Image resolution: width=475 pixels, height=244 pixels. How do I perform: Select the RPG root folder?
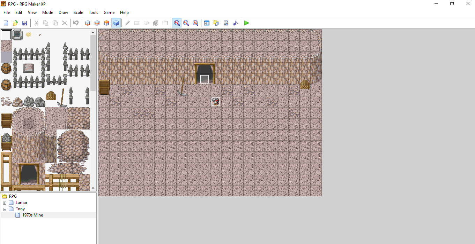coord(13,196)
